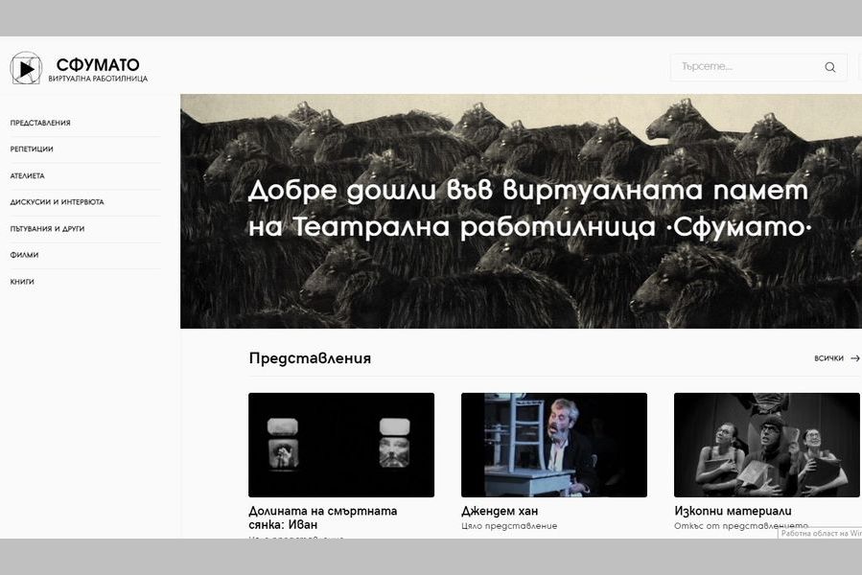The width and height of the screenshot is (862, 575).
Task: Click the sheep hero banner image
Action: tap(522, 211)
